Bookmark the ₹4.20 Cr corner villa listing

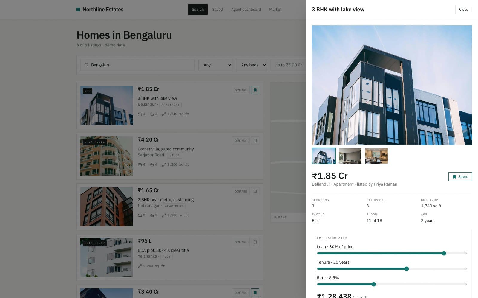click(255, 141)
